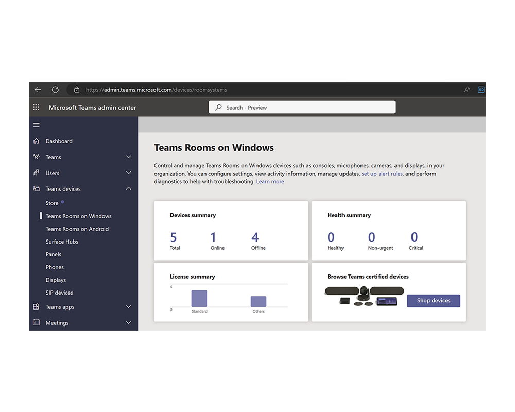Open the Phones page
The width and height of the screenshot is (515, 412).
click(x=55, y=267)
